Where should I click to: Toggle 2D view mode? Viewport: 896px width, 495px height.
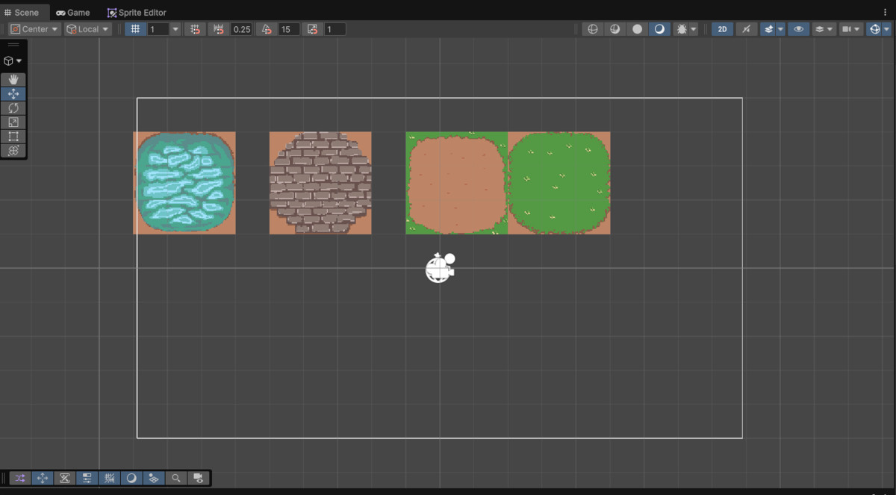(x=722, y=29)
